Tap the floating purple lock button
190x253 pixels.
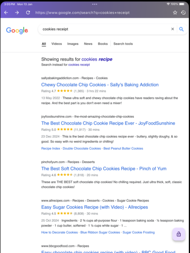coord(179,234)
